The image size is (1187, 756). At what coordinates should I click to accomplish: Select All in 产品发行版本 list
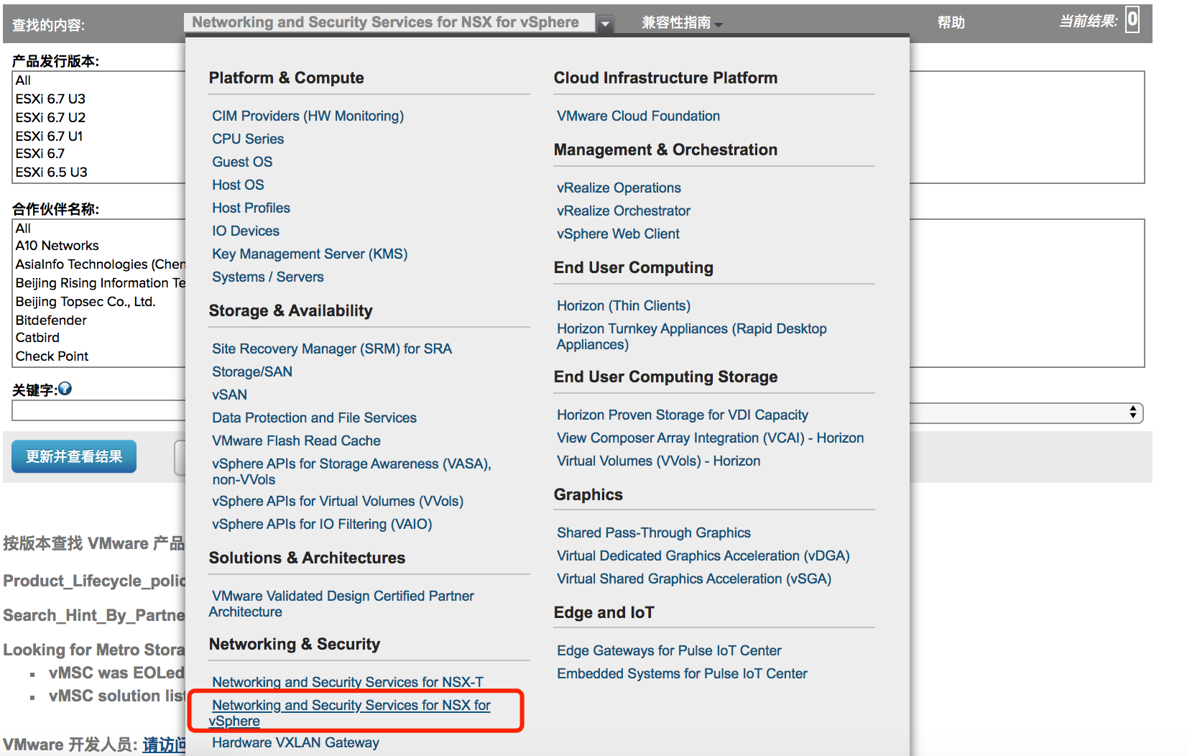(x=23, y=80)
